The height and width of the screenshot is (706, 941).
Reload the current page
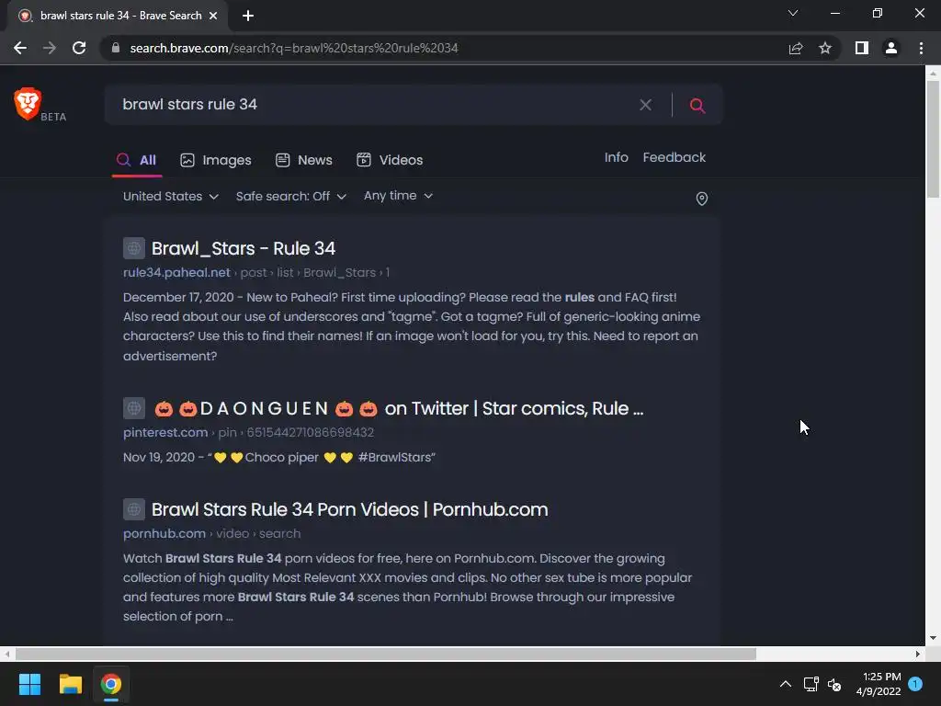[79, 48]
